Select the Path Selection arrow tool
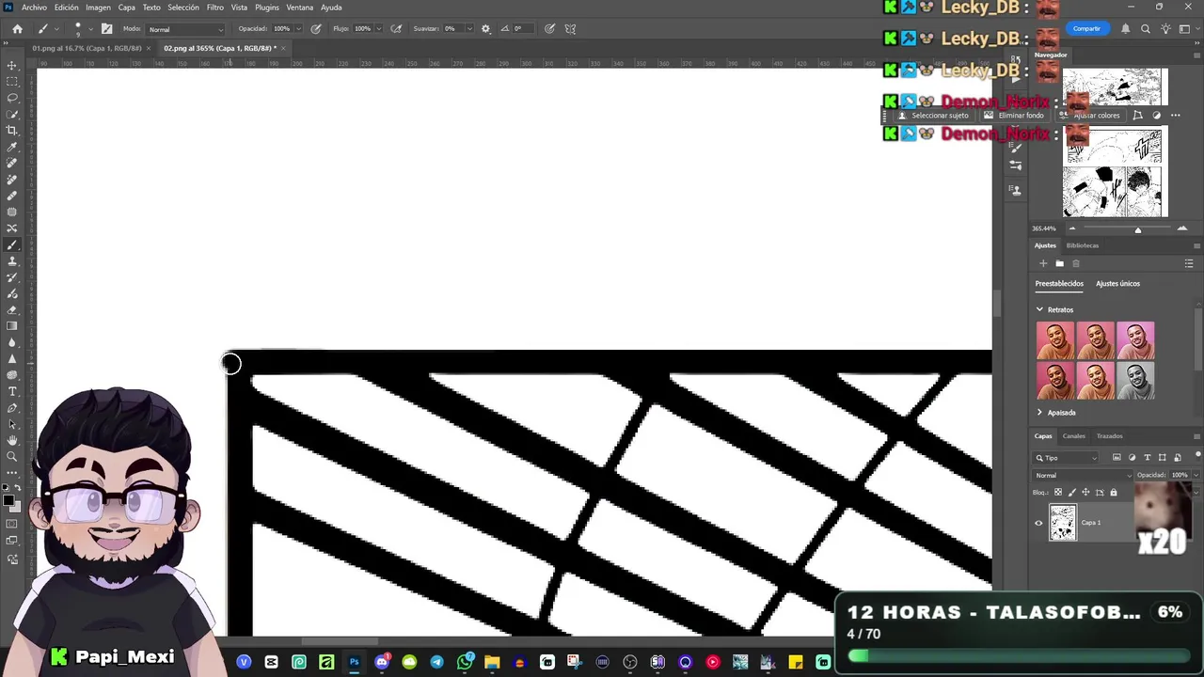The height and width of the screenshot is (677, 1204). (x=12, y=424)
